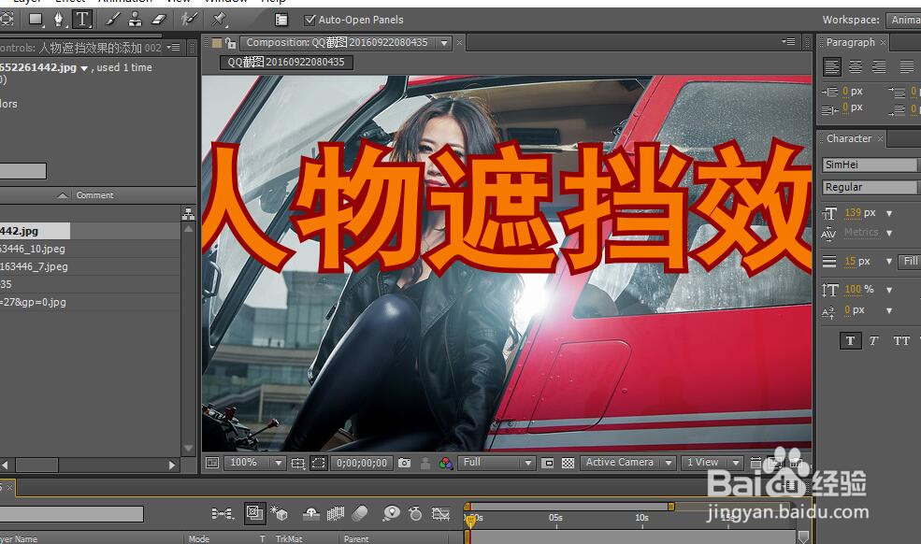The height and width of the screenshot is (544, 921).
Task: Open the Effect Controls panel menu
Action: click(173, 47)
